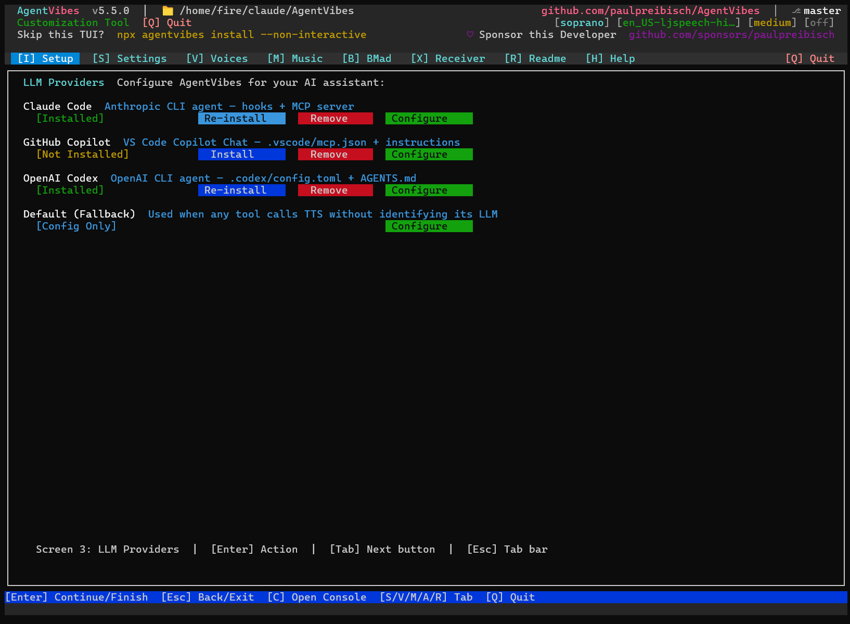This screenshot has width=850, height=624.
Task: Re-install Claude Code provider
Action: (x=242, y=119)
